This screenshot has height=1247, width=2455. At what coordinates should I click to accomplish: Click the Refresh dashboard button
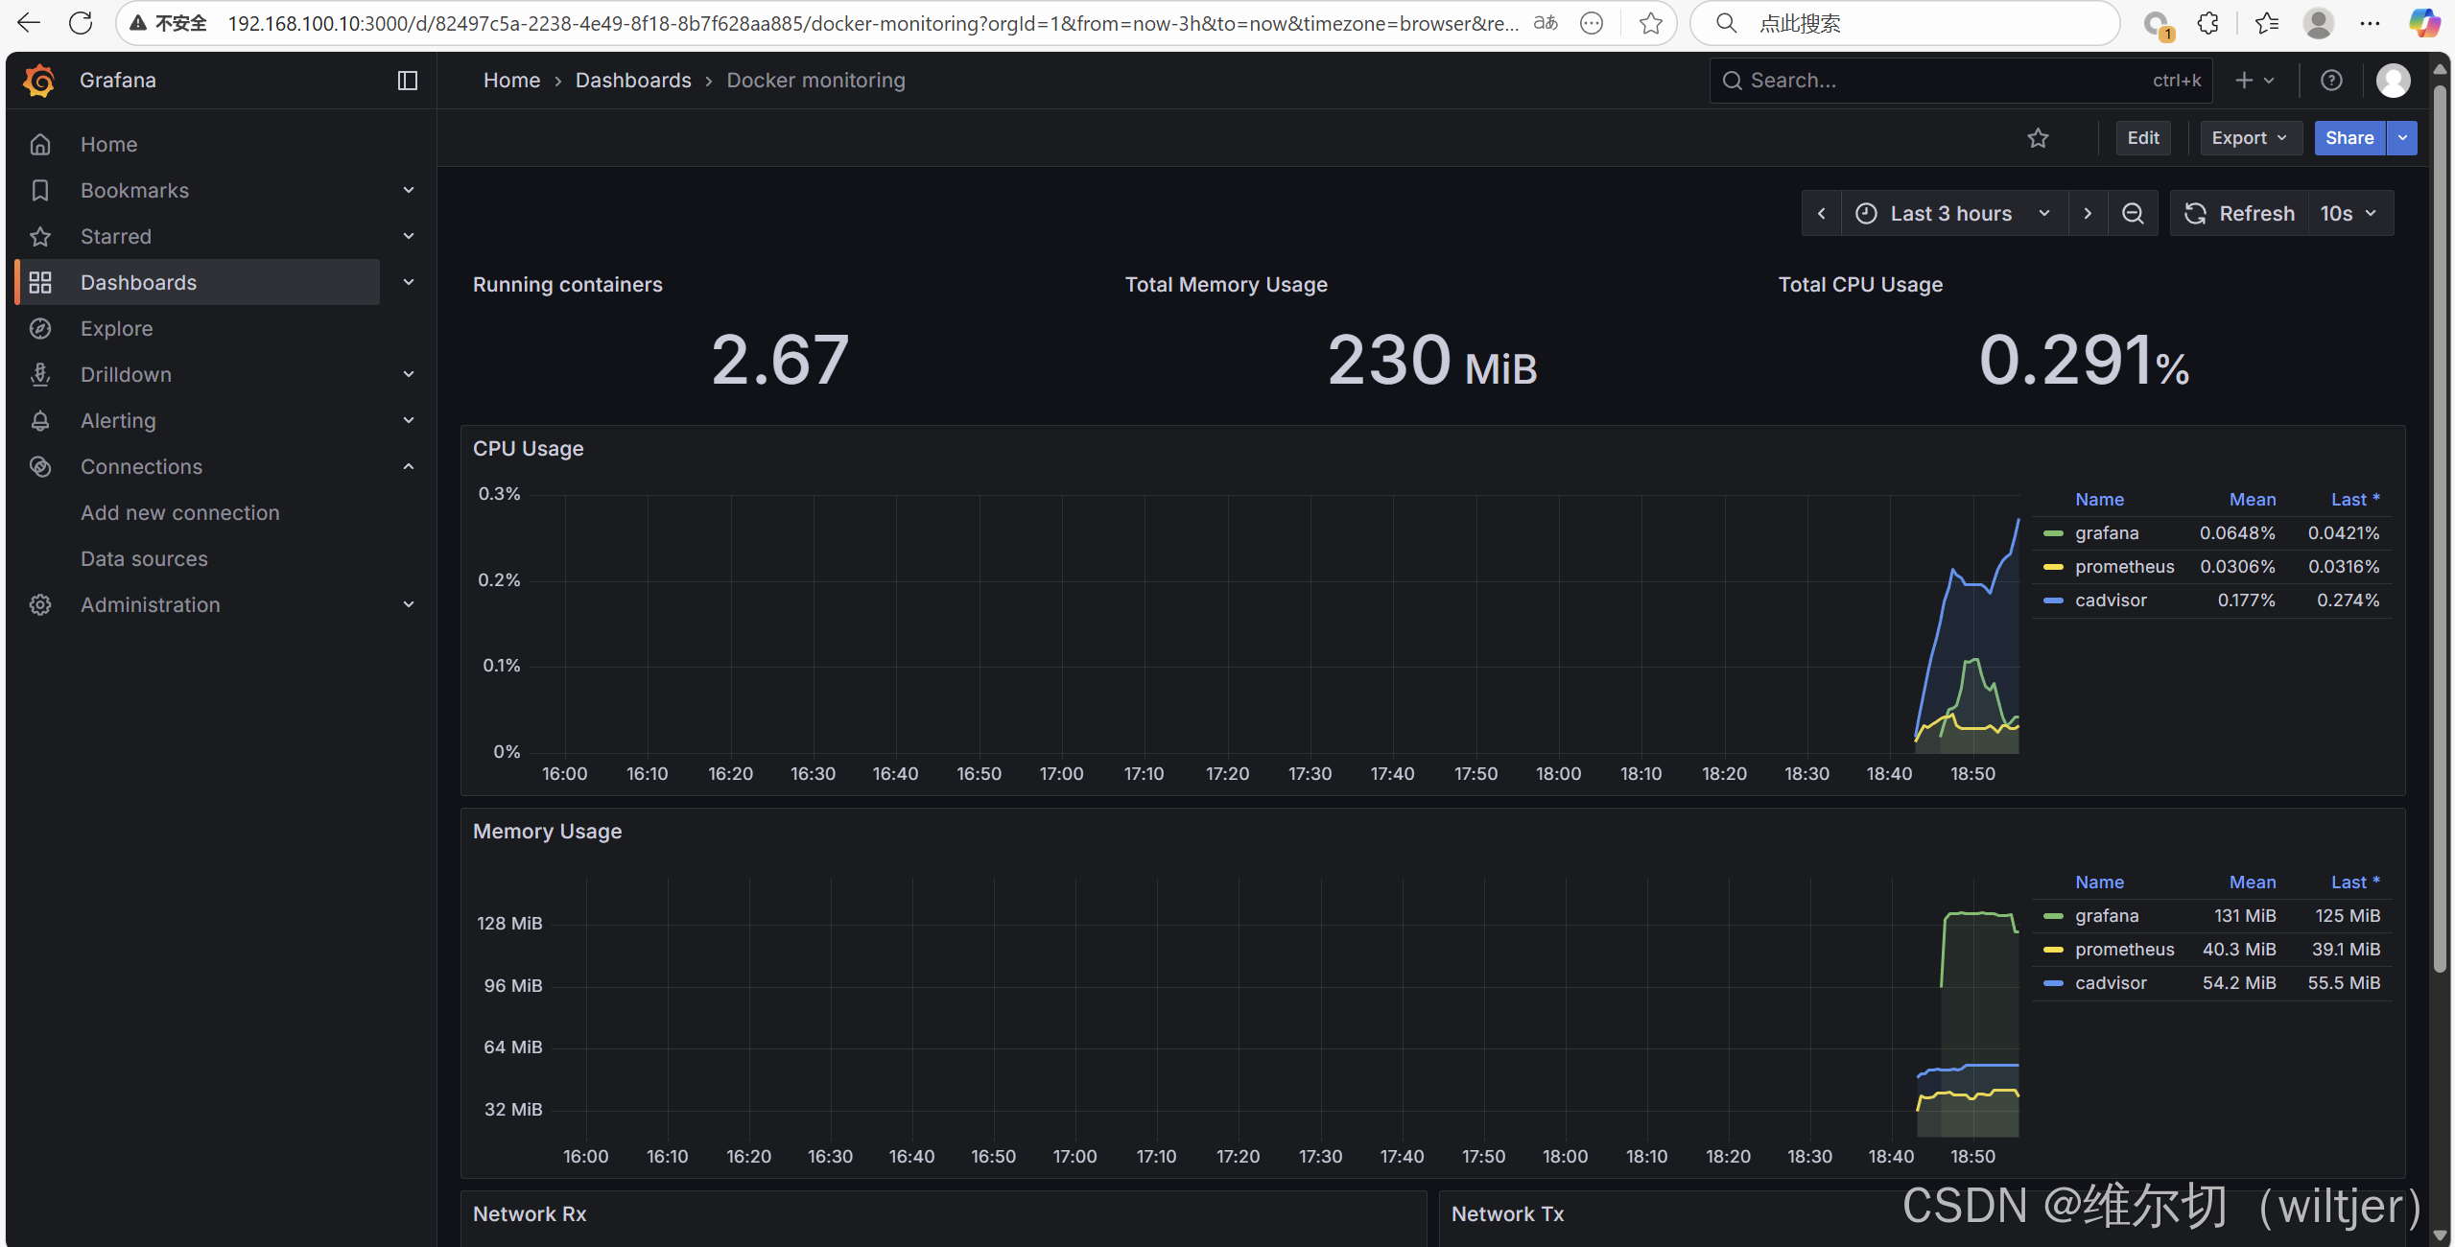(2239, 214)
